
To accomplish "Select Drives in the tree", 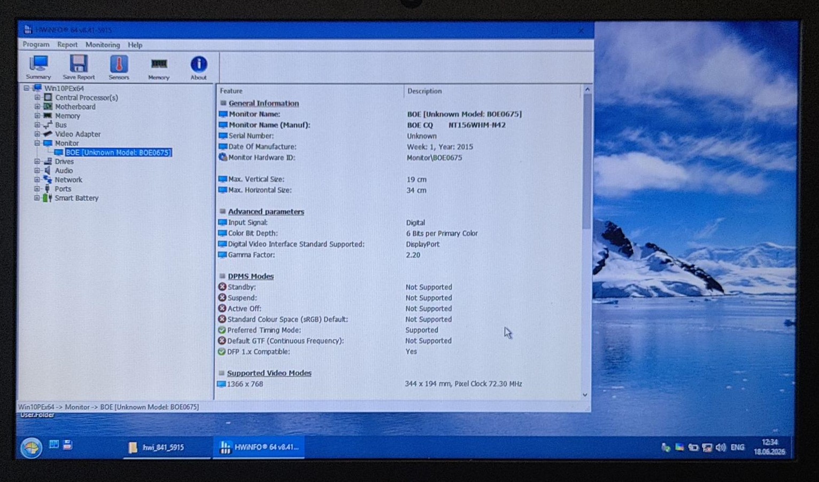I will pyautogui.click(x=64, y=161).
